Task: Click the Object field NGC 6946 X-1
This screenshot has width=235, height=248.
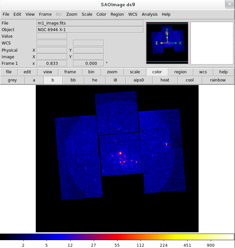Action: [90, 30]
